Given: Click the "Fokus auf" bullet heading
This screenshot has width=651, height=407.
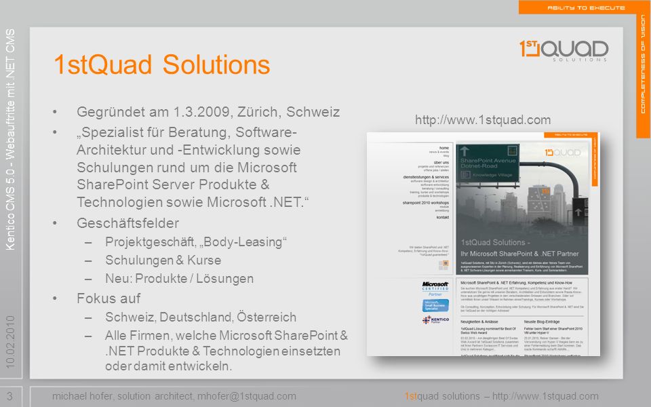Looking at the screenshot, I should pos(108,298).
